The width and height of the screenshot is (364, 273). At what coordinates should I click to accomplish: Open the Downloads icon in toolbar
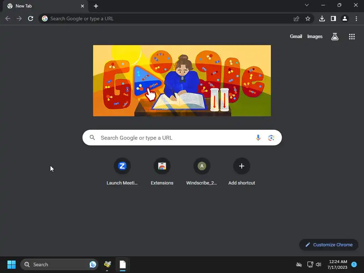point(322,18)
